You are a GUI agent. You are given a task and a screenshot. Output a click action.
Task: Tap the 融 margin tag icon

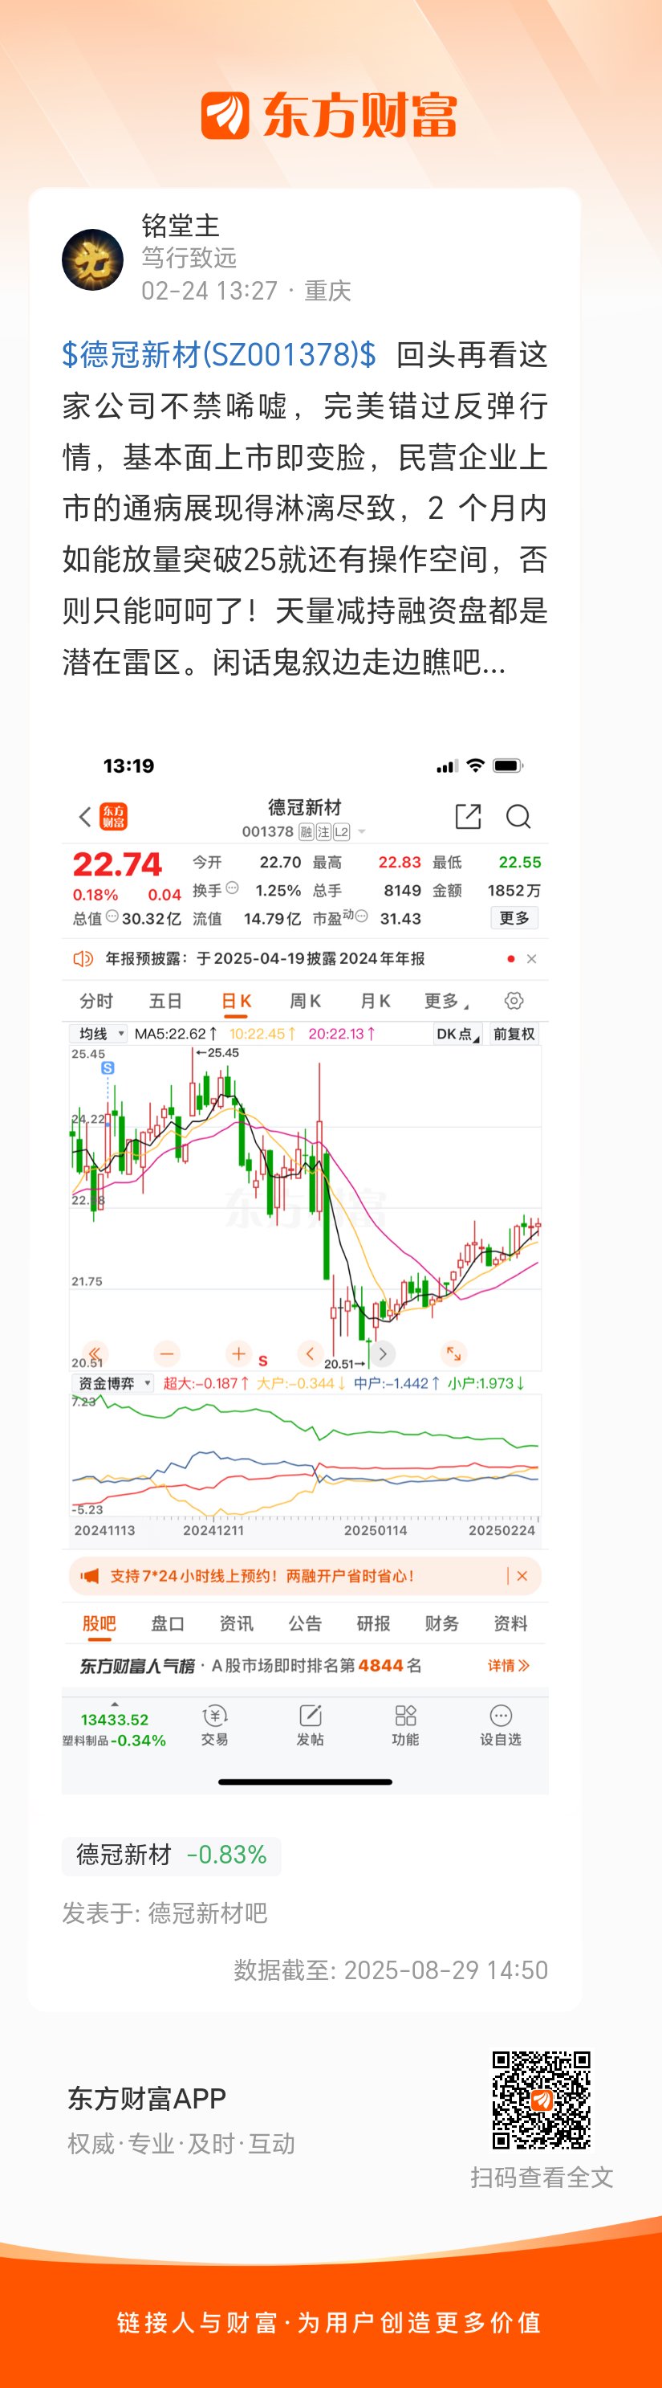point(307,831)
